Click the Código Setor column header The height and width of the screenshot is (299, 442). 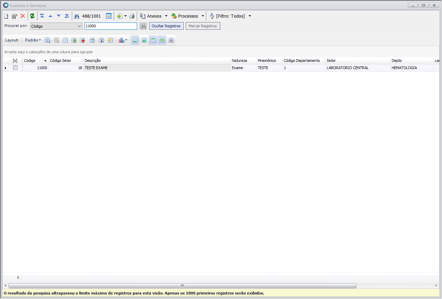tap(66, 61)
